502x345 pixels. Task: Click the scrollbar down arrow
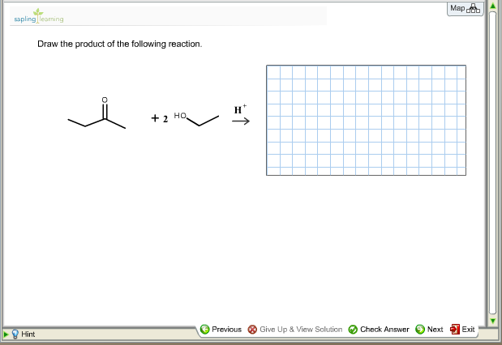(x=493, y=321)
